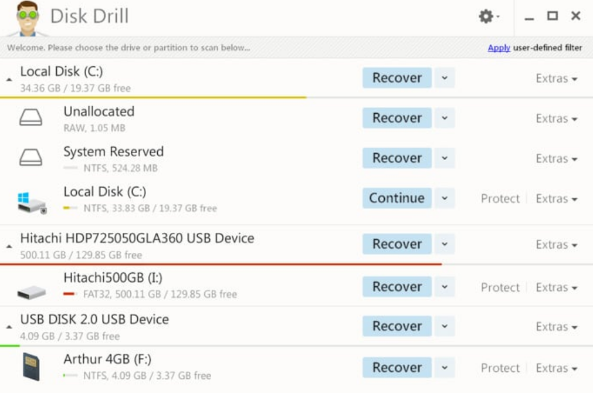Open recovery options dropdown next to Continue
Screen dimensions: 593x393
[x=445, y=198]
